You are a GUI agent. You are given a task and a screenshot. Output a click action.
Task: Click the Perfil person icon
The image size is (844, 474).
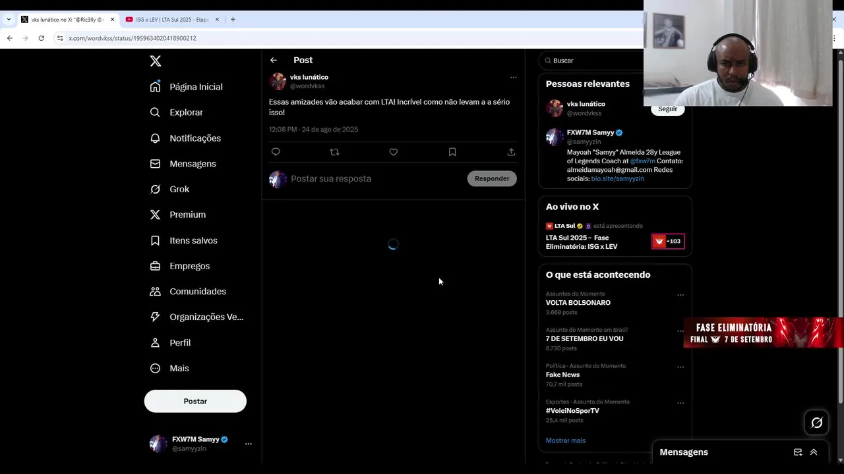click(x=155, y=342)
